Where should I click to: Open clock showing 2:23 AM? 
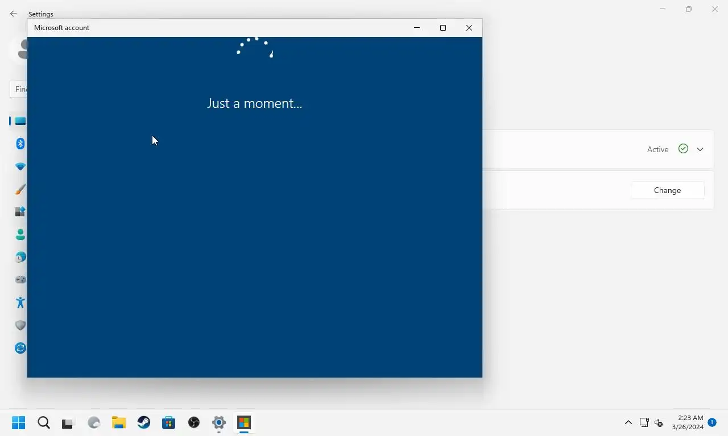click(687, 422)
